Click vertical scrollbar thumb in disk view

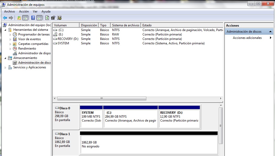point(221,126)
